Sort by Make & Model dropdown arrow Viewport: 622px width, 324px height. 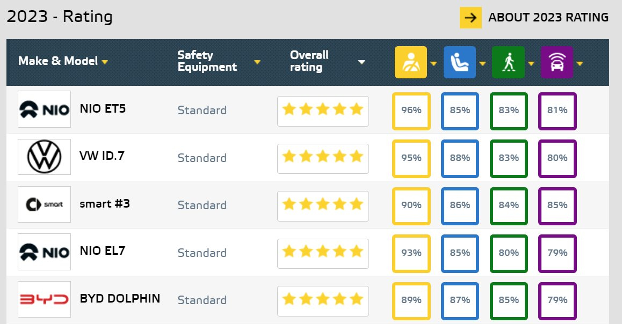pos(105,62)
